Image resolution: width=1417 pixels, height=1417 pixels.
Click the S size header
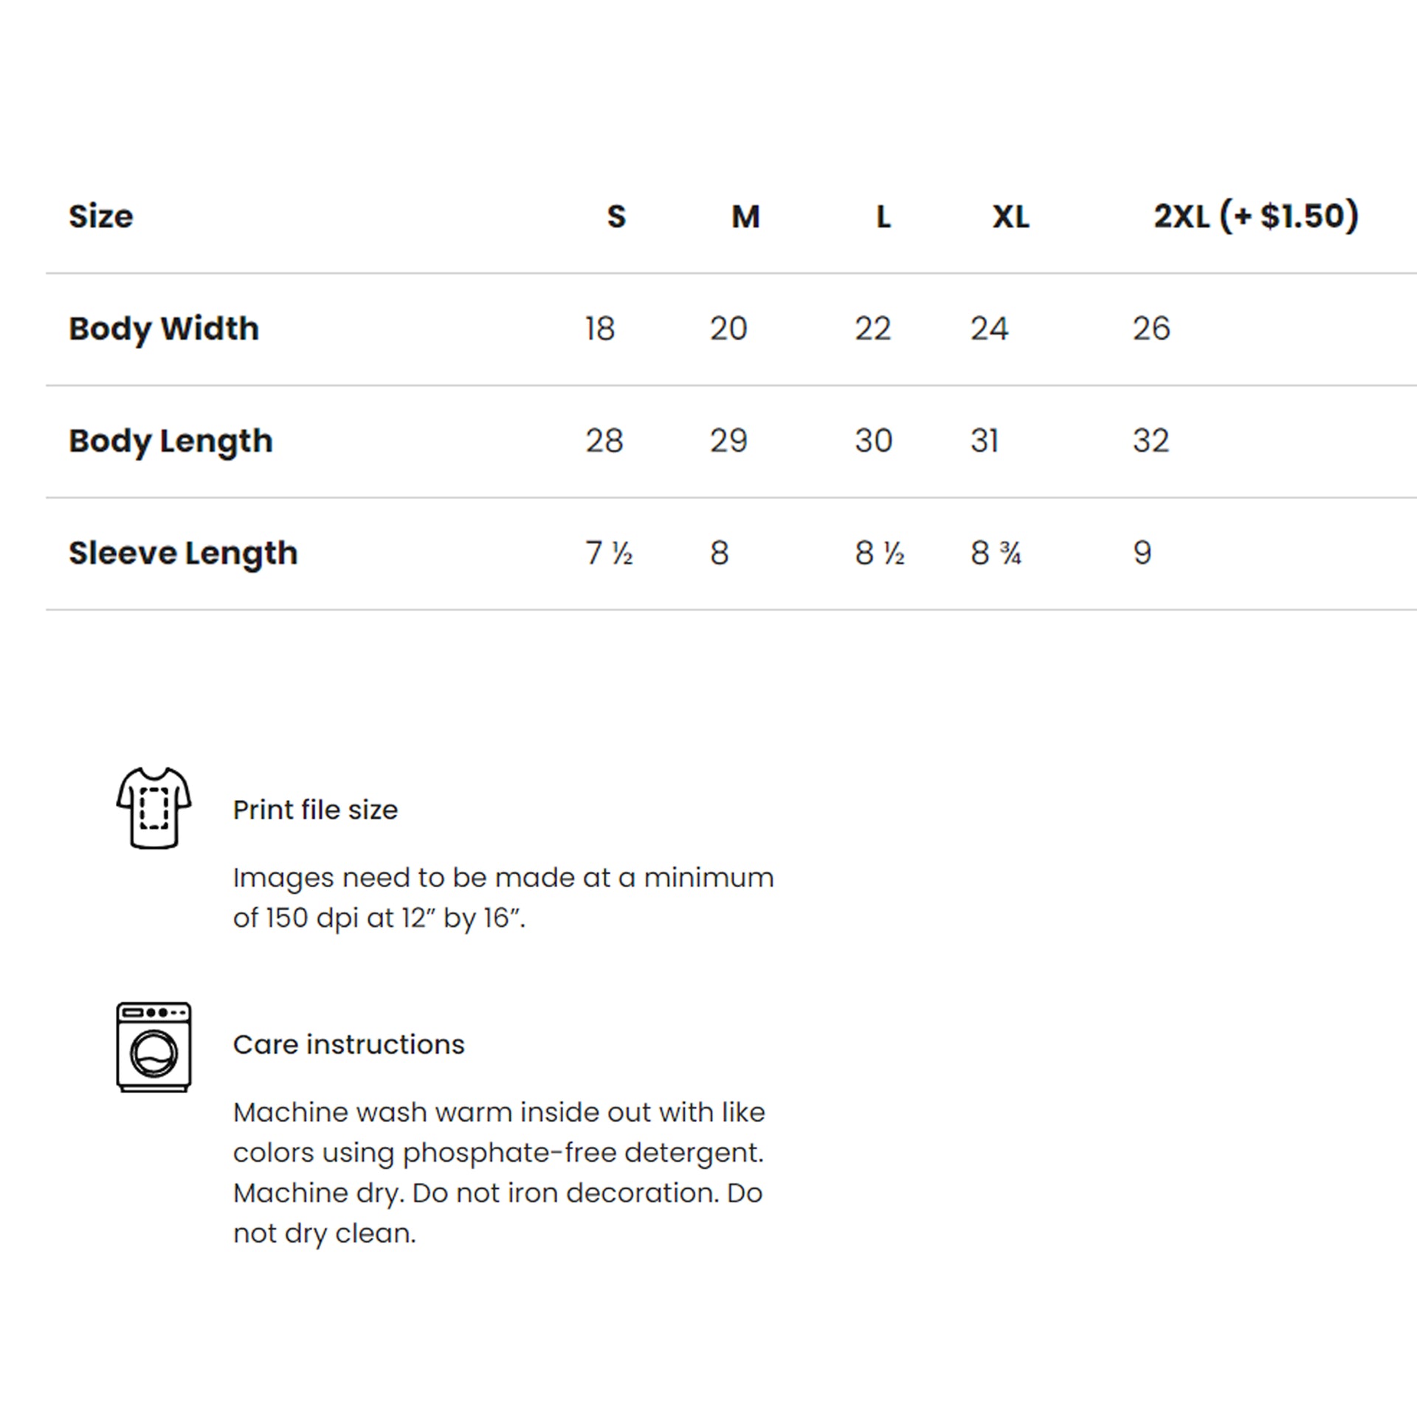coord(616,216)
